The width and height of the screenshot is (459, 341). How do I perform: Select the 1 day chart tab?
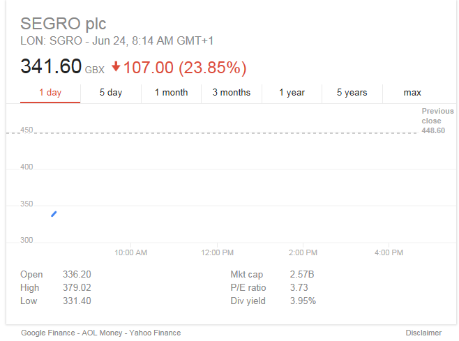[50, 93]
